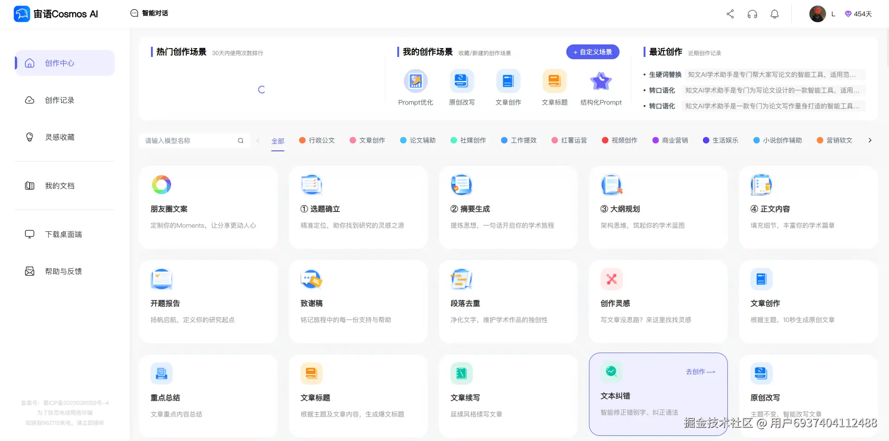Open recent record 生硬词替换
Viewport: 889px width, 441px height.
(x=754, y=75)
